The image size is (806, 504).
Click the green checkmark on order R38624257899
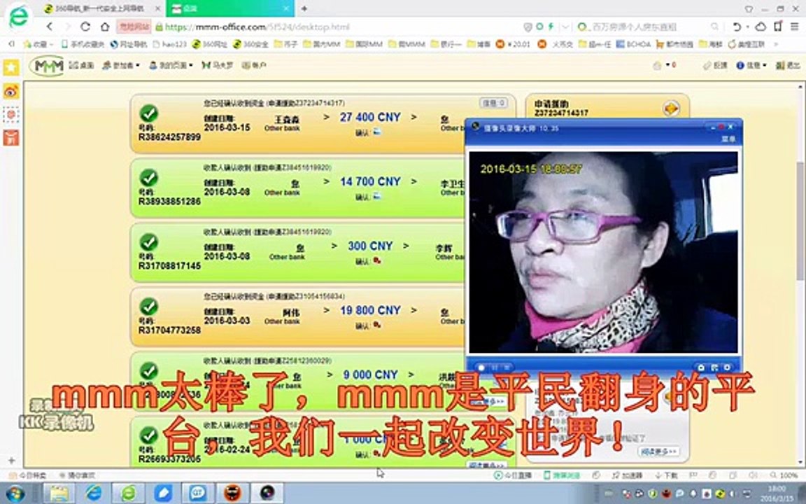pos(149,113)
